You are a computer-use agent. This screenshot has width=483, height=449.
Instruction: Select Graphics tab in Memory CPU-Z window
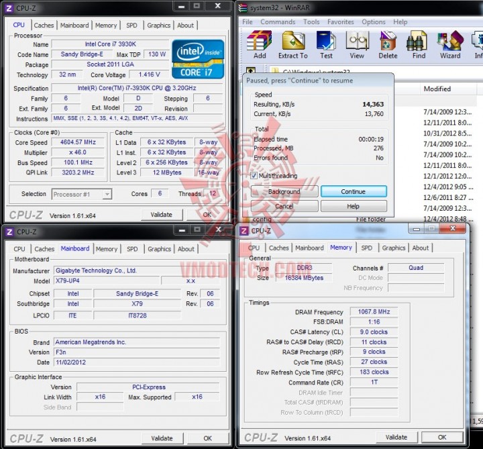coord(393,248)
